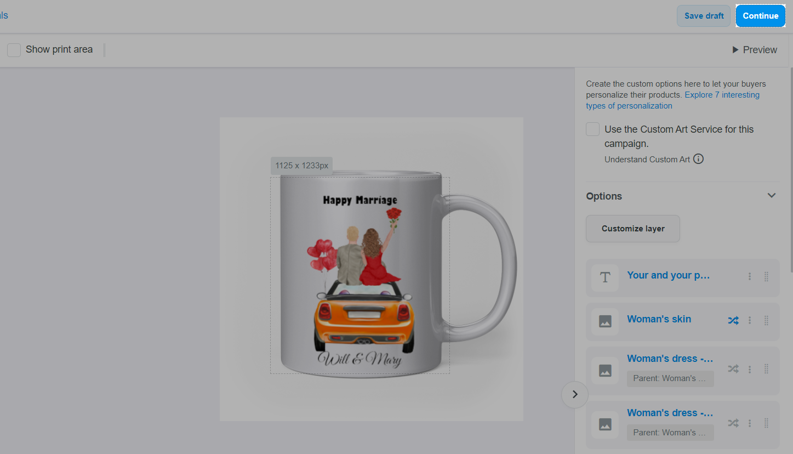793x454 pixels.
Task: Open the three-dot menu for the text option
Action: (x=750, y=277)
